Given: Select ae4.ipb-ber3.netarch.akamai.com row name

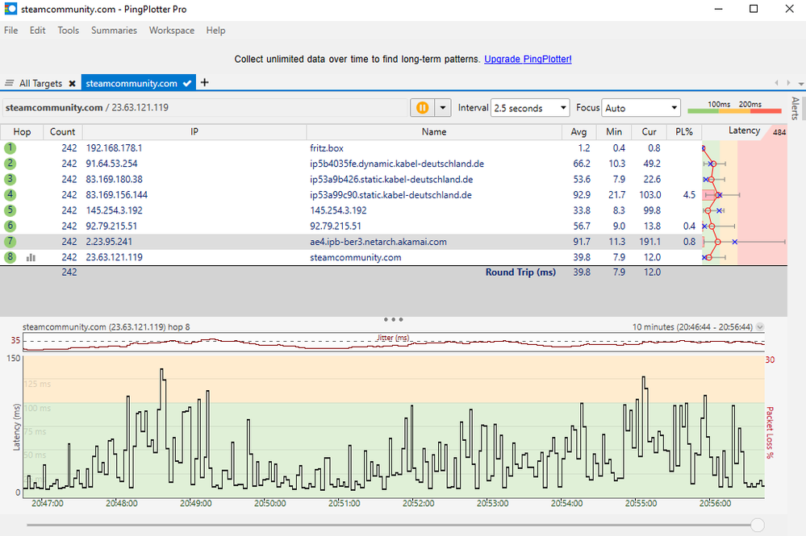Looking at the screenshot, I should tap(378, 242).
